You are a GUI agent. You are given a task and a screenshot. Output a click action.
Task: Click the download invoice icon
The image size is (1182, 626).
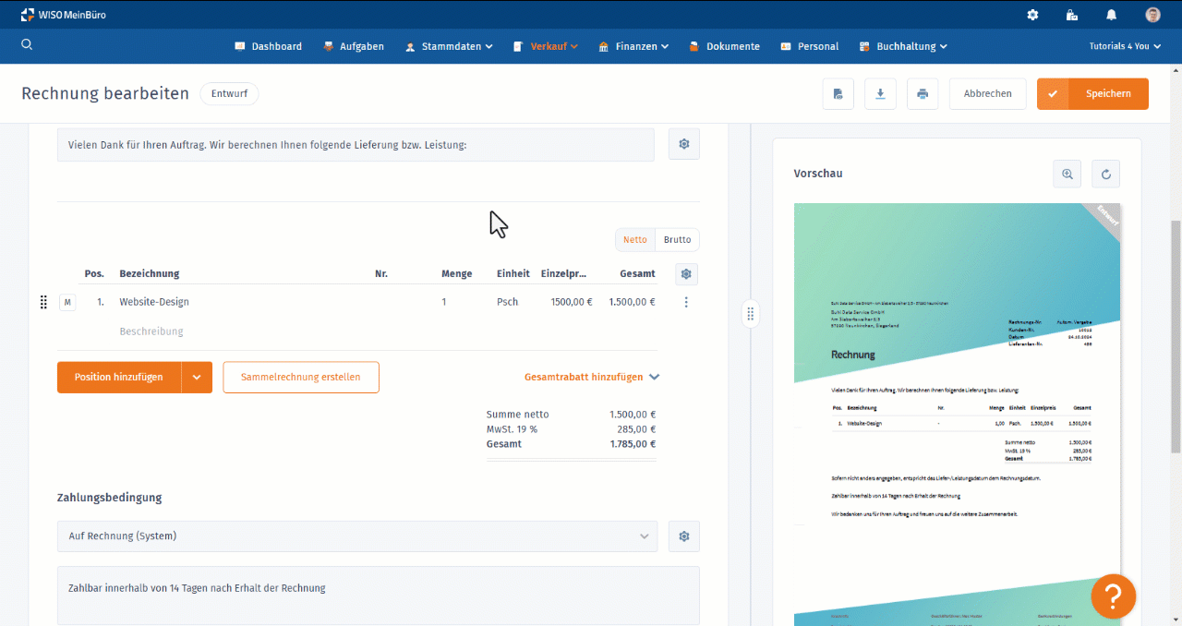[880, 94]
